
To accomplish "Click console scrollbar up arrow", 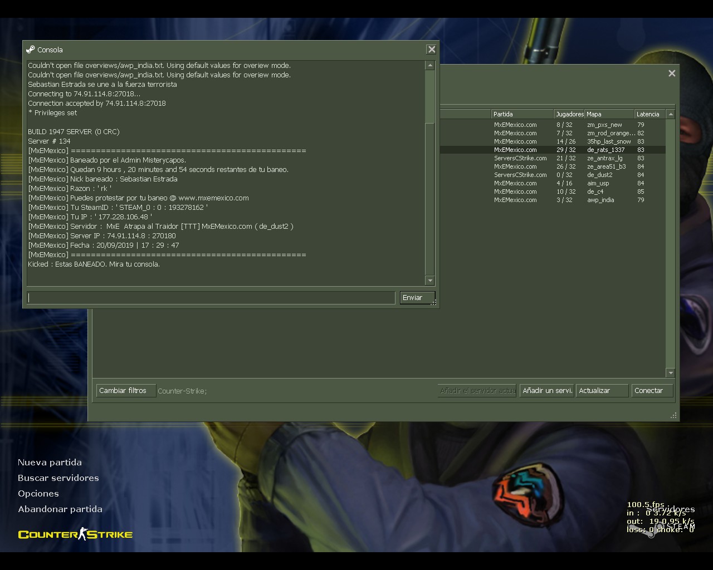I will point(429,66).
